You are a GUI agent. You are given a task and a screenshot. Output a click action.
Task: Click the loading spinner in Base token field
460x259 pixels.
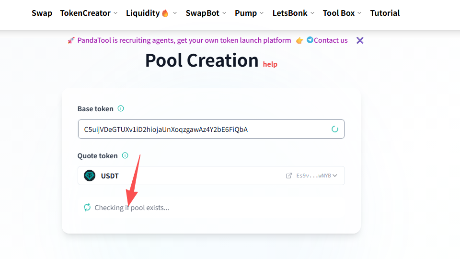[x=334, y=129]
